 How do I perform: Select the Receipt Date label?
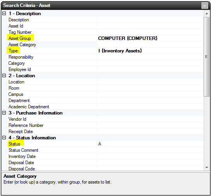[21, 132]
